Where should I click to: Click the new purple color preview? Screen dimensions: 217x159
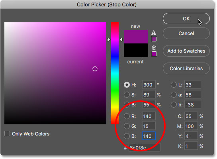(136, 37)
